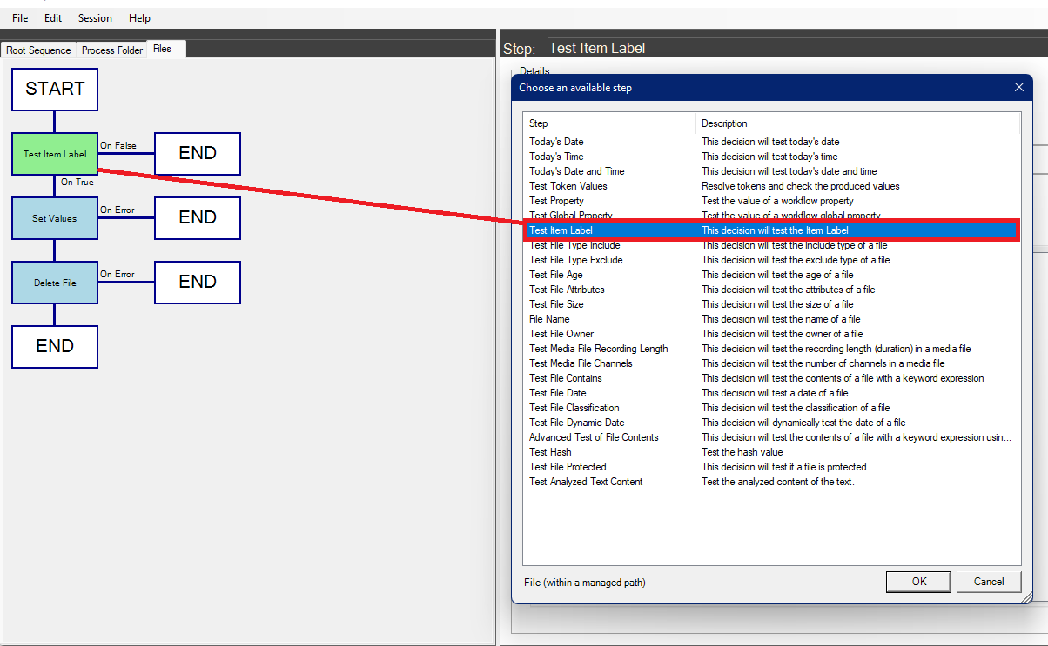The width and height of the screenshot is (1048, 646).
Task: Switch to the Process Folder tab
Action: tap(112, 50)
